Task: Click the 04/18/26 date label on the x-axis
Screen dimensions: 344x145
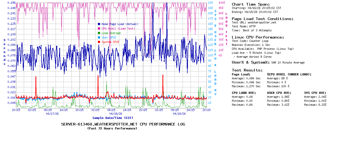Action: point(116,114)
